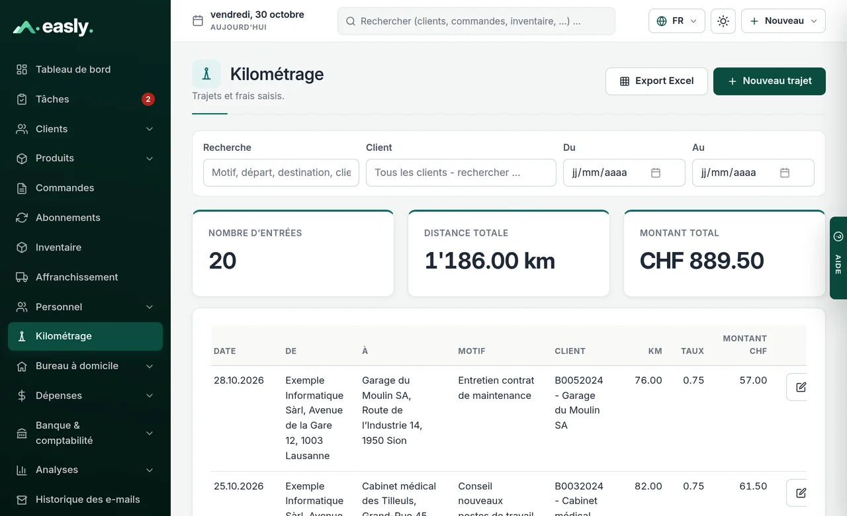Edit the 25.10.2026 trip entry
This screenshot has height=516, width=847.
point(800,493)
